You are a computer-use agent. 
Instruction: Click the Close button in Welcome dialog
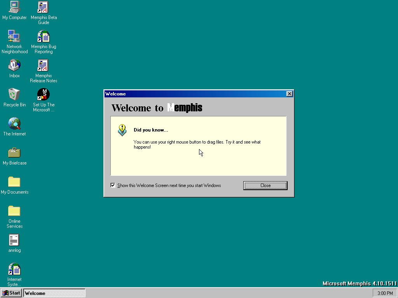(x=265, y=185)
